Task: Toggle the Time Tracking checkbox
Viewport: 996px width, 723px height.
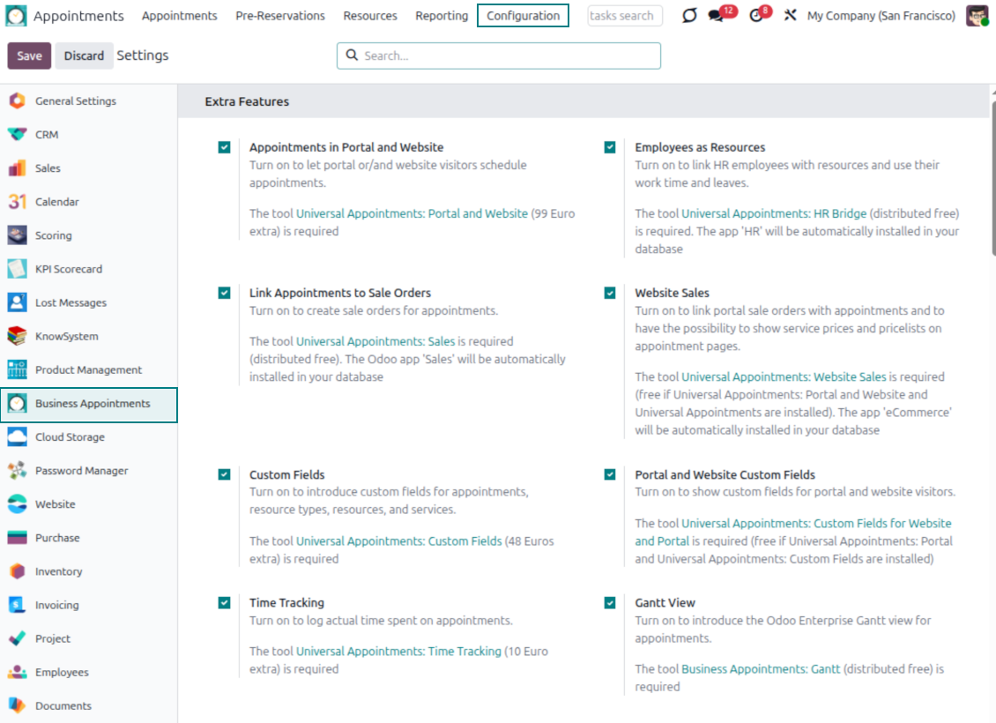Action: 225,603
